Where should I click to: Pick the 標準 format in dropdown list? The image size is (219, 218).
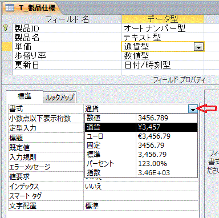pos(141,155)
